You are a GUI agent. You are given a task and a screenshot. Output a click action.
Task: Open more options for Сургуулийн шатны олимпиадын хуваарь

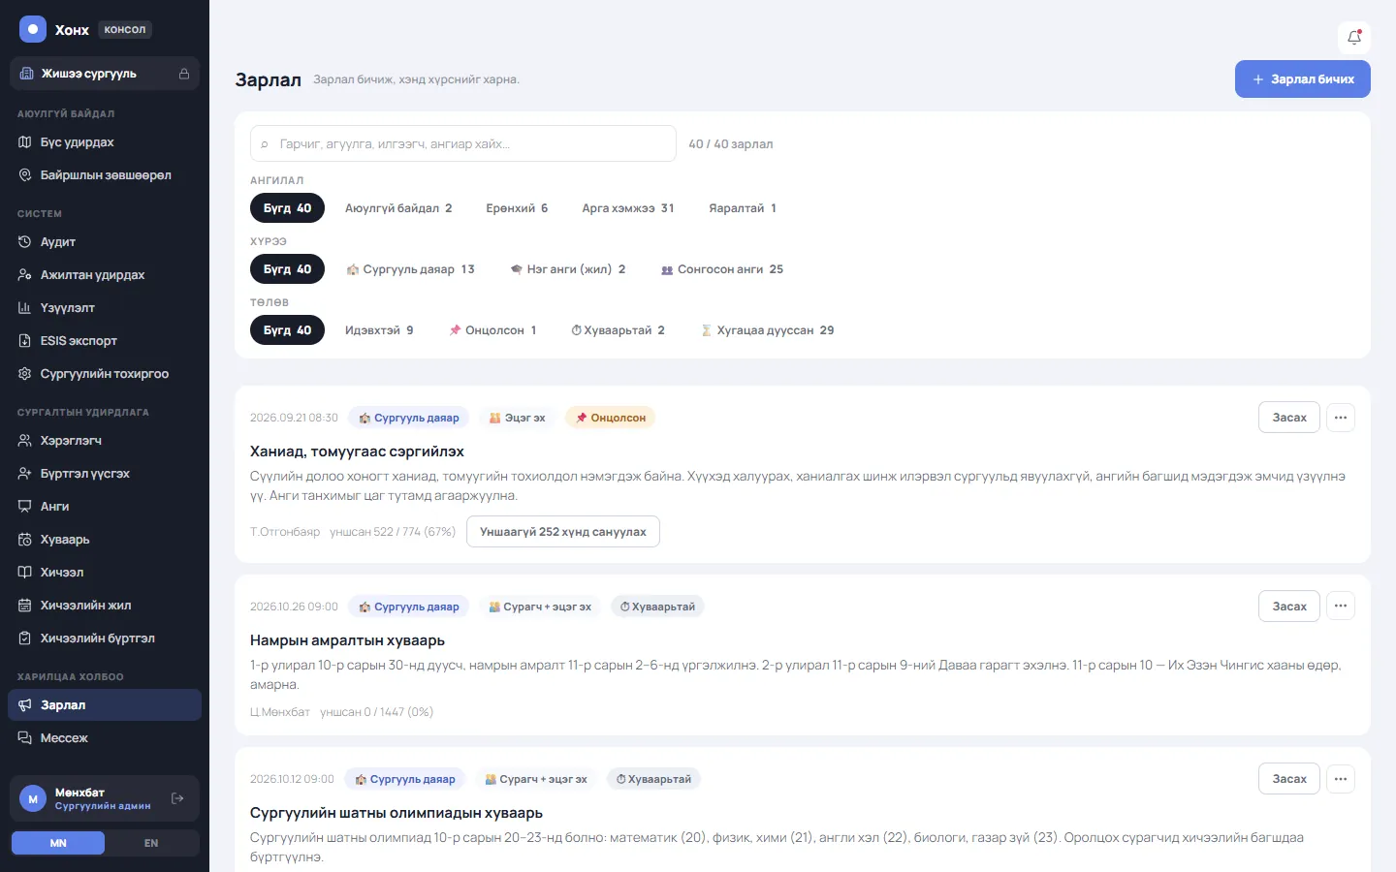[1341, 779]
